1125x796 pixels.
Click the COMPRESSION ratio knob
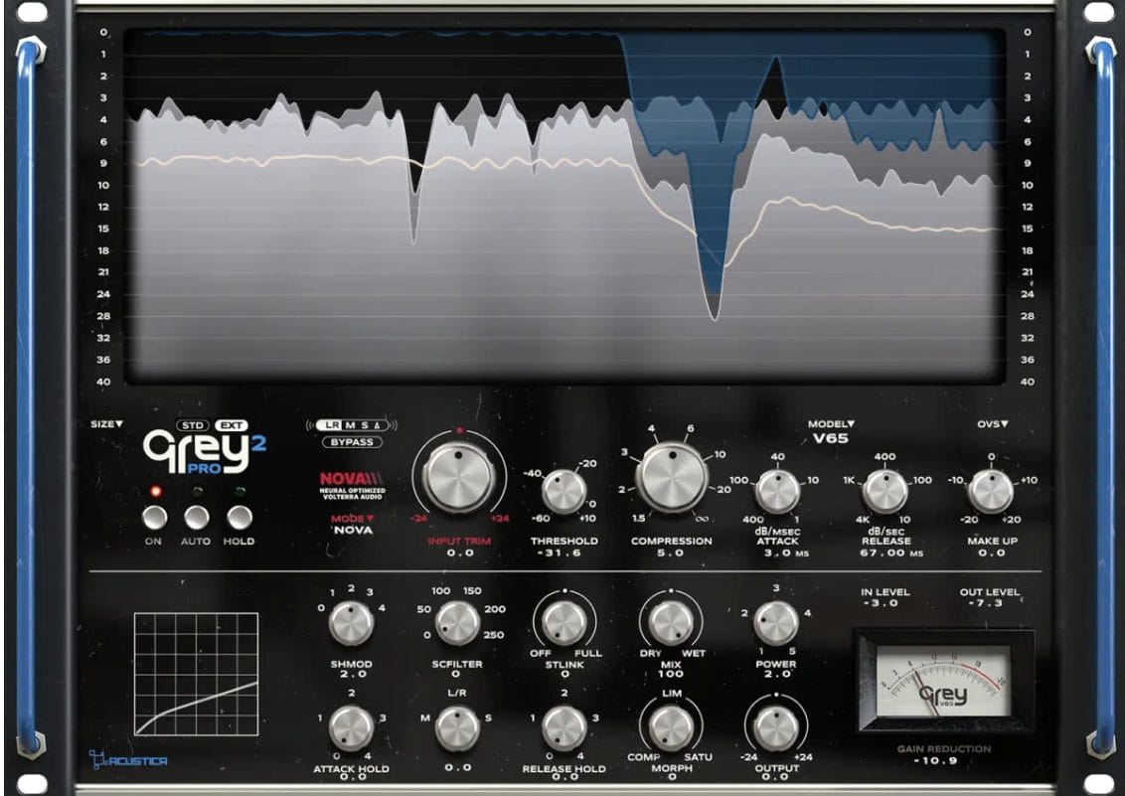click(x=672, y=476)
